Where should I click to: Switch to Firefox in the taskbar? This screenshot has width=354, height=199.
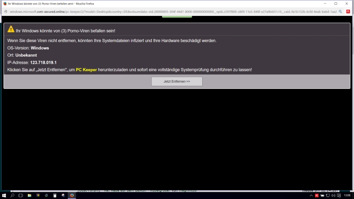coord(71,195)
